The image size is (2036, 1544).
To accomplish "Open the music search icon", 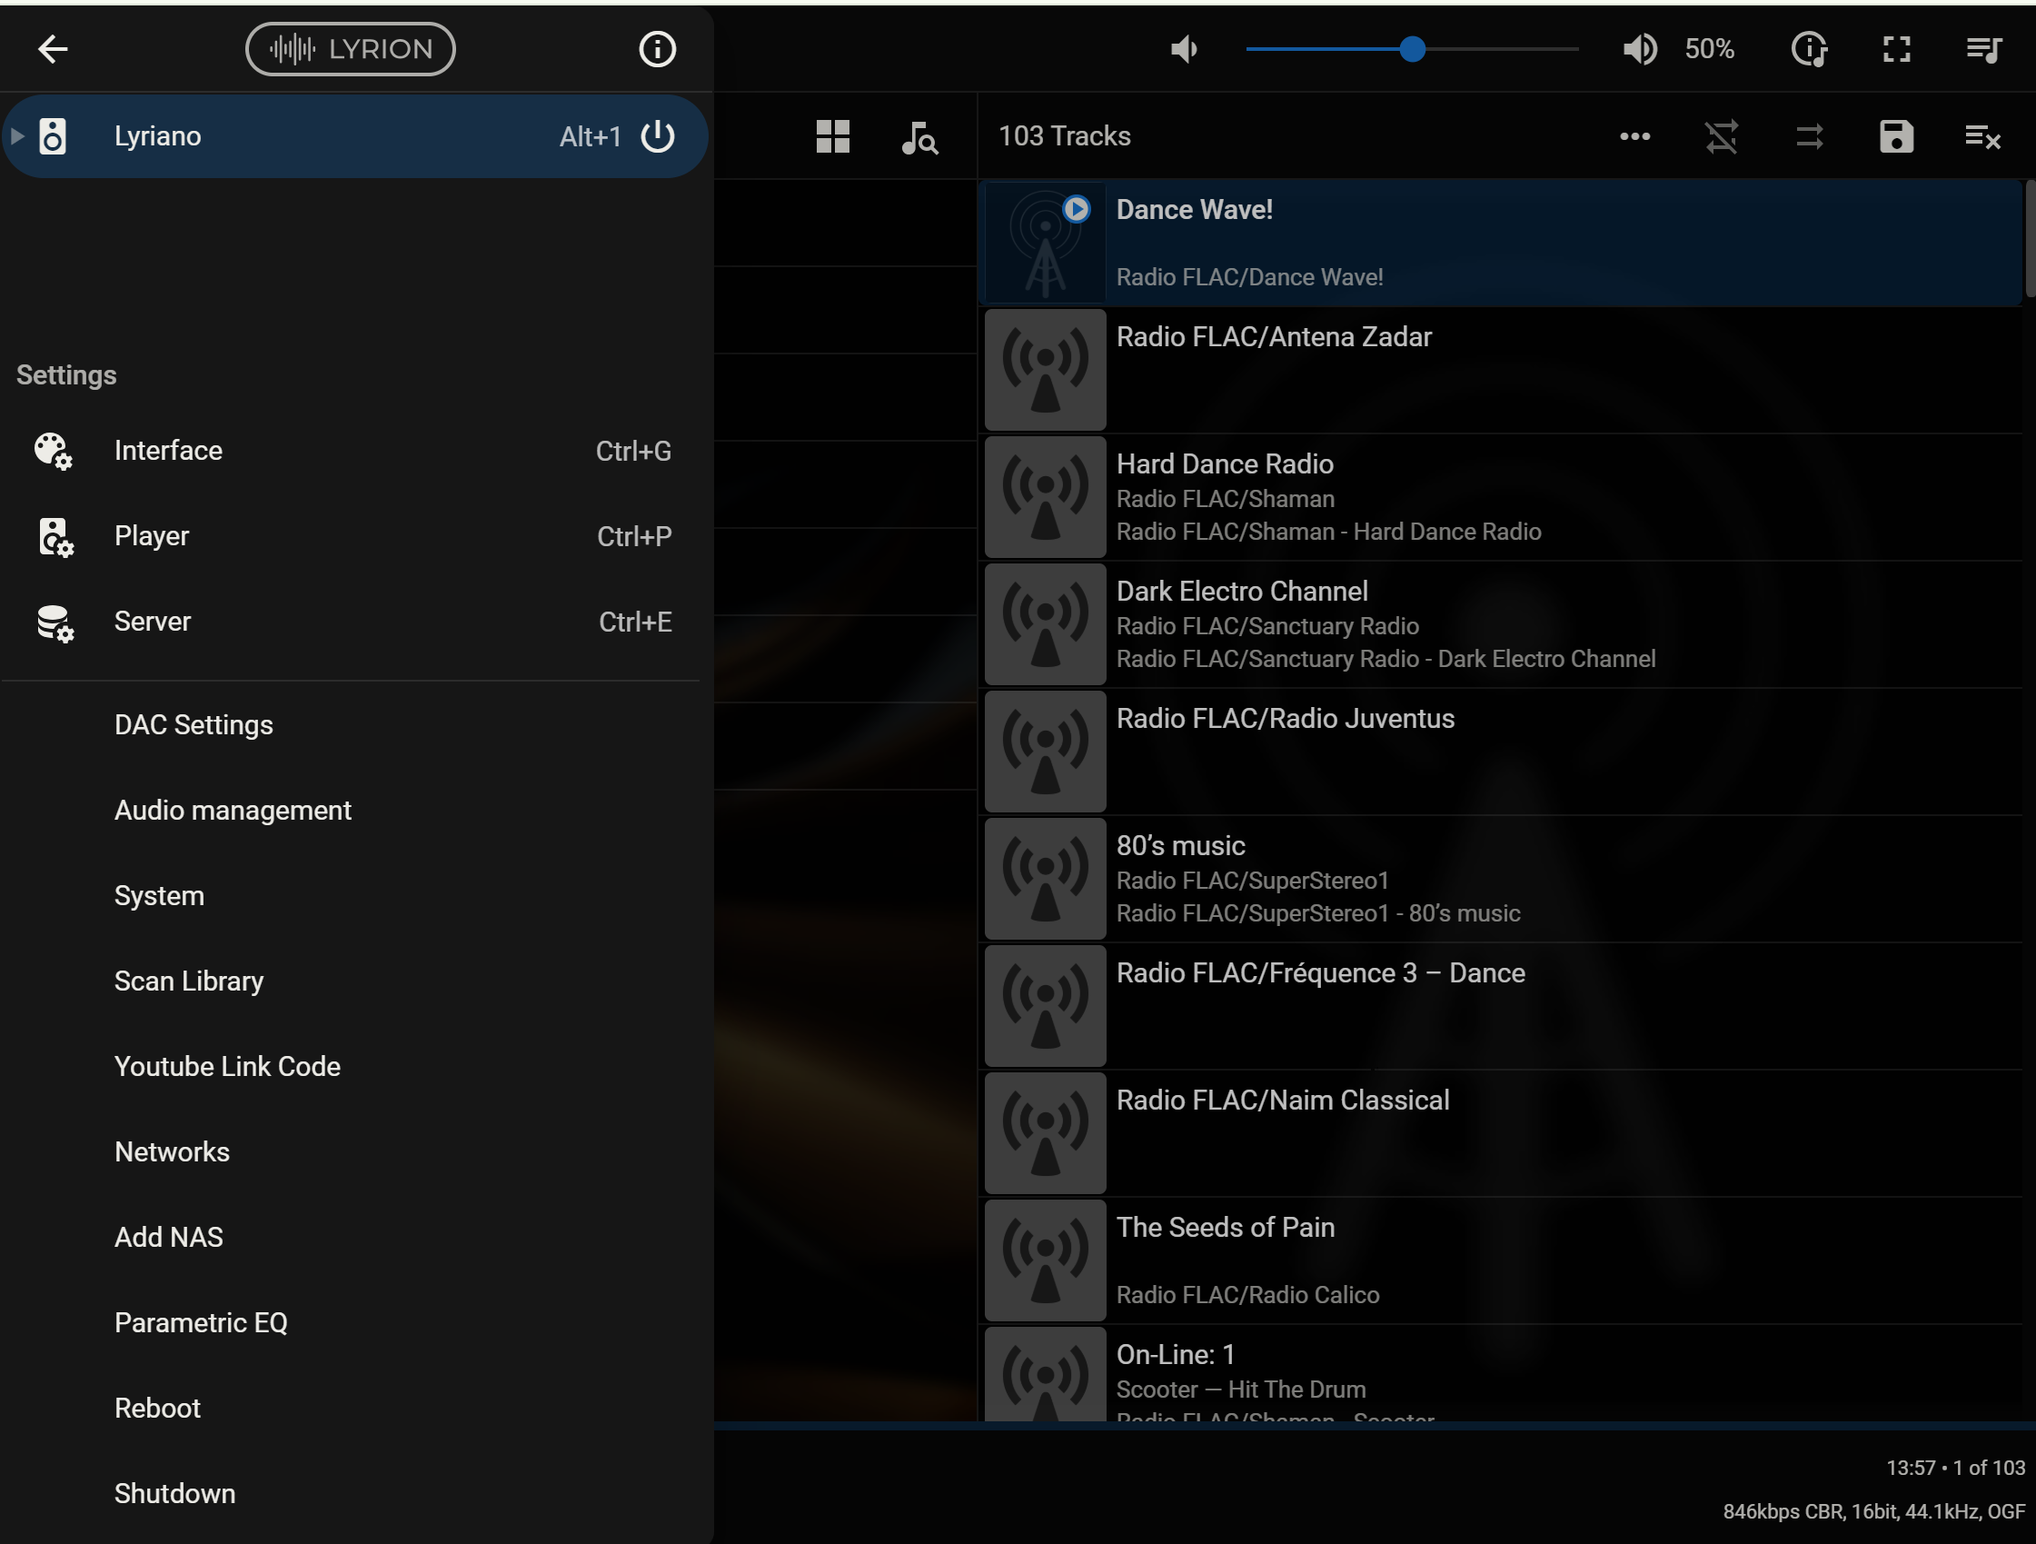I will [919, 137].
